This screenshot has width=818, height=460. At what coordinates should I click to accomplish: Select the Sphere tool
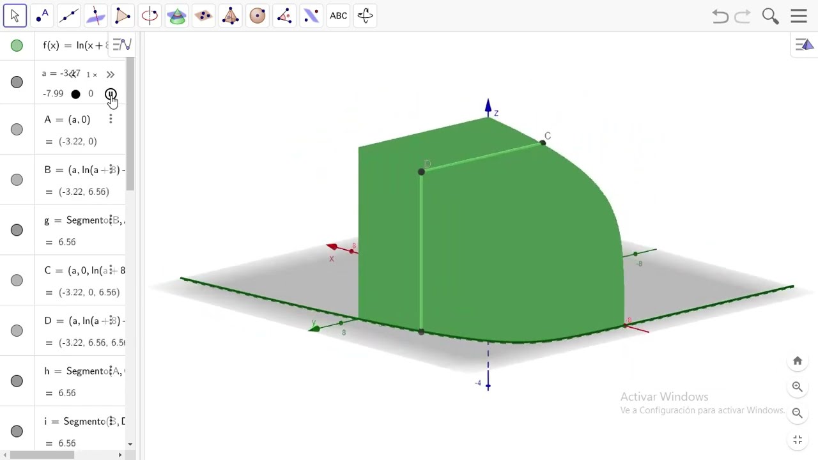(258, 15)
